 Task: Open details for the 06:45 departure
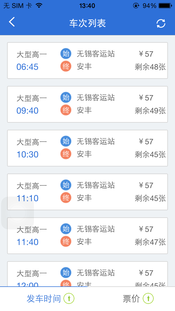(87, 60)
